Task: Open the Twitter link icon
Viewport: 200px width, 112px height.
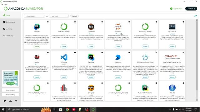Action: pos(5,101)
